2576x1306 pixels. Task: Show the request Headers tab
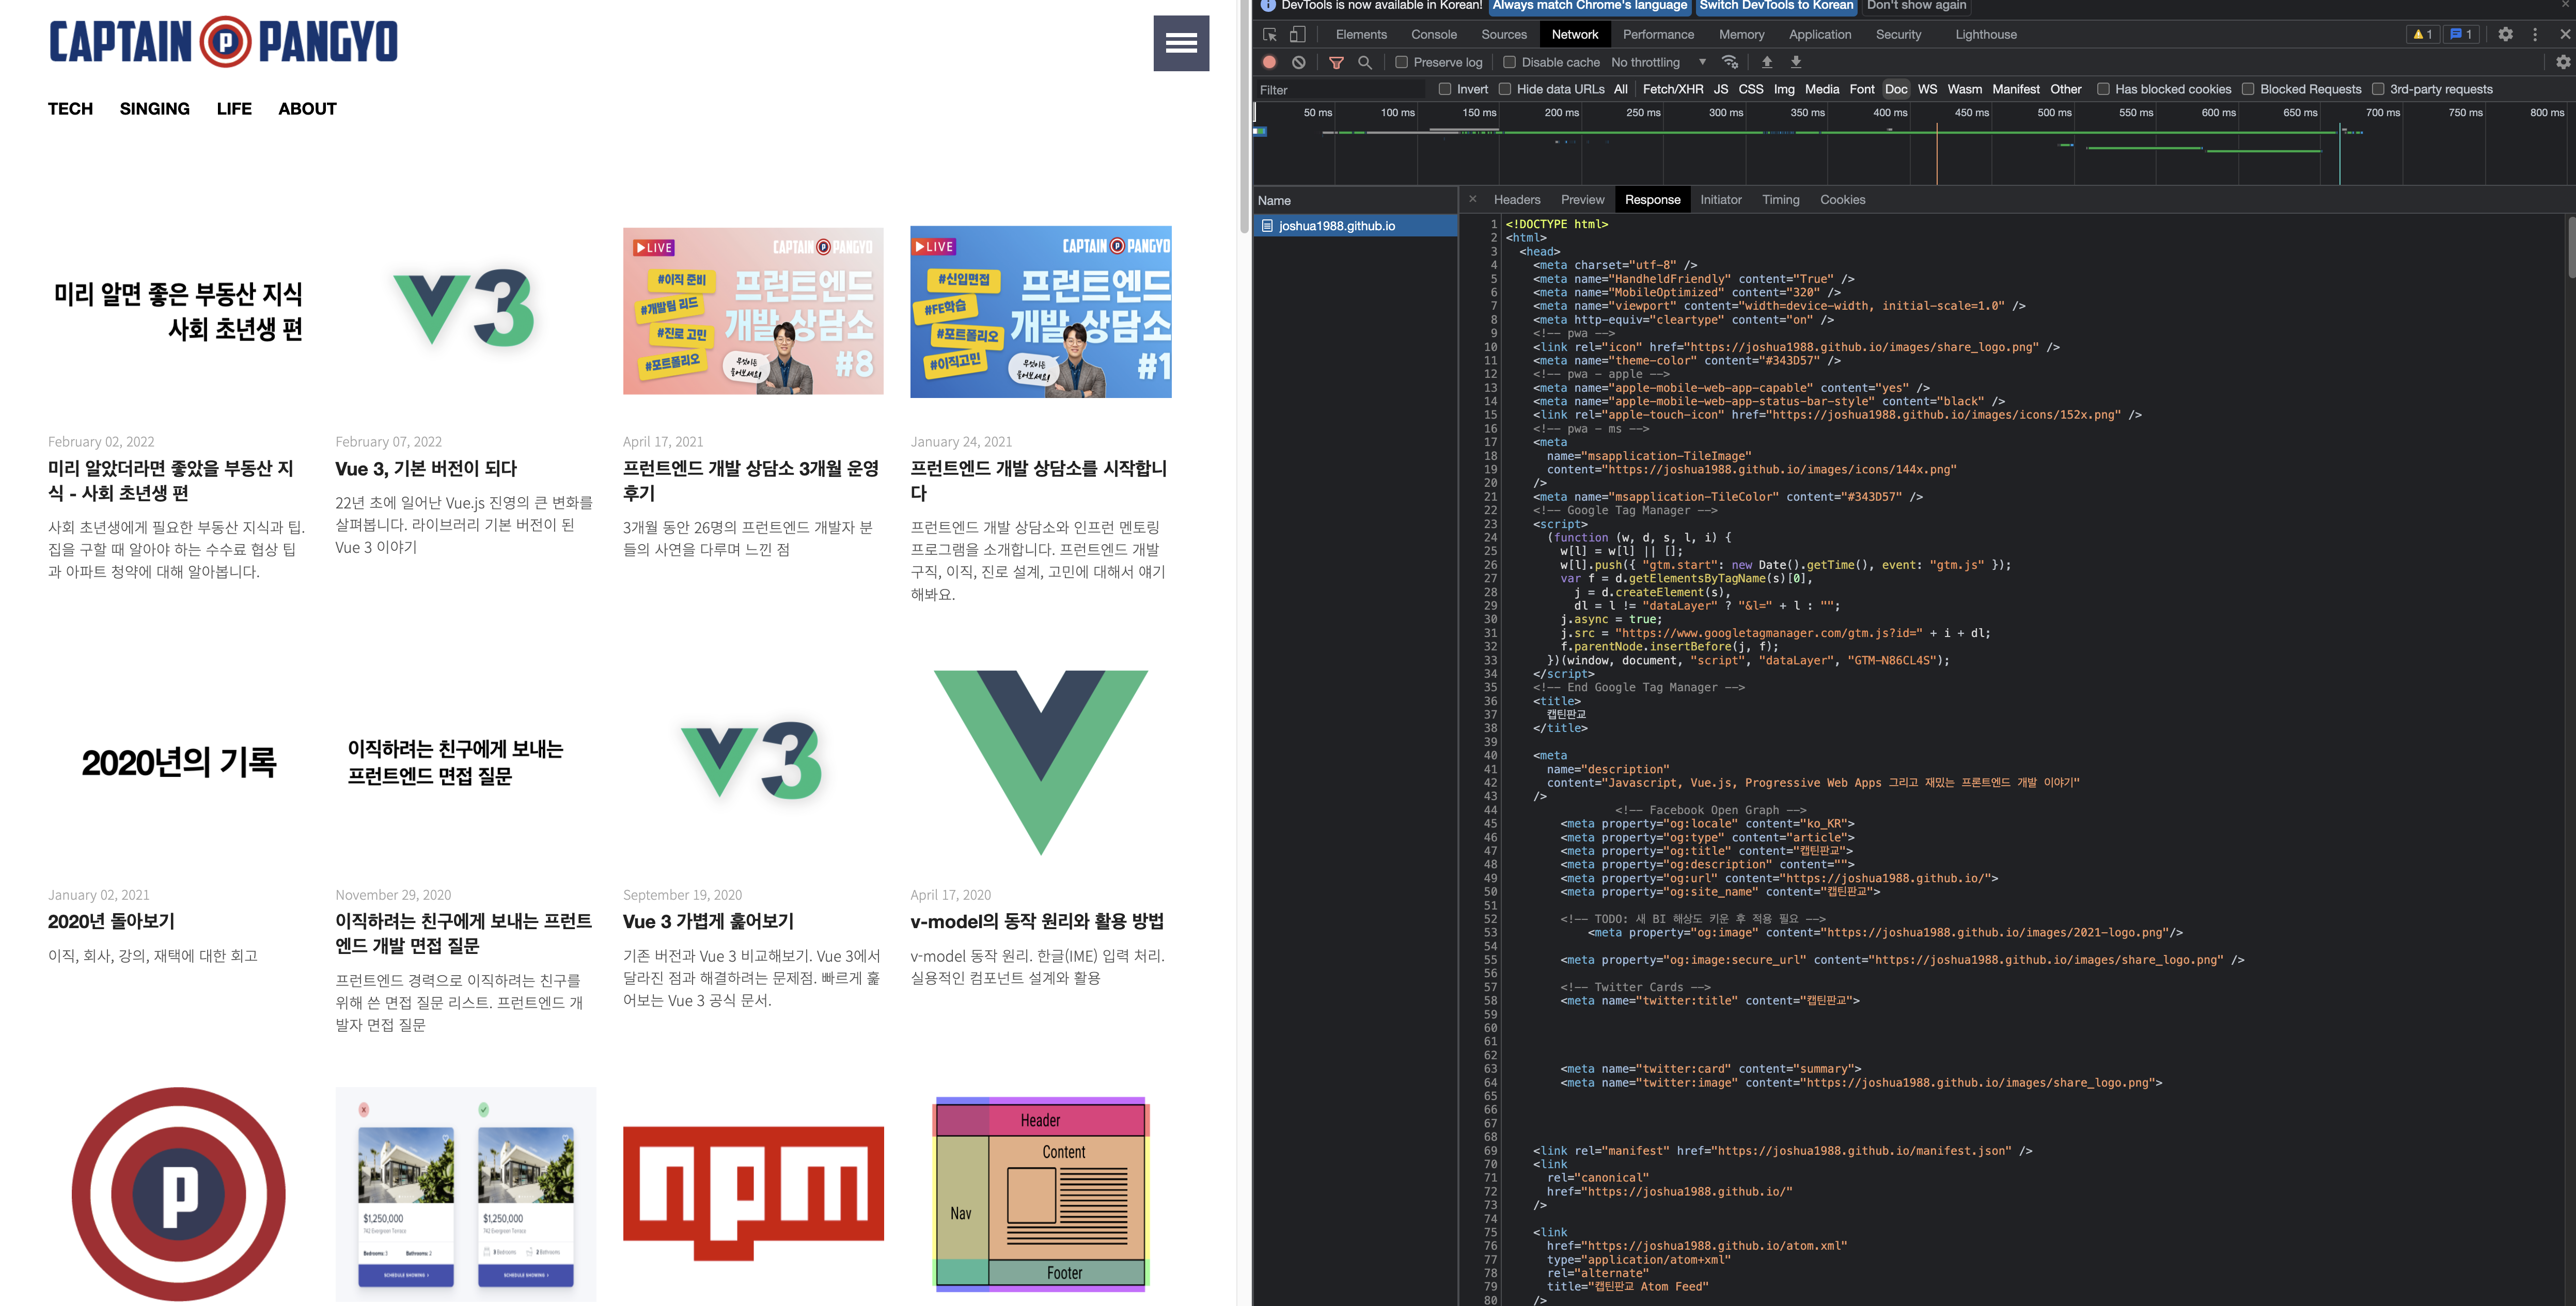pos(1516,200)
